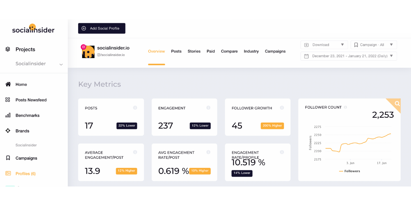The height and width of the screenshot is (199, 411).
Task: Click the Profiles card icon
Action: pos(8,173)
